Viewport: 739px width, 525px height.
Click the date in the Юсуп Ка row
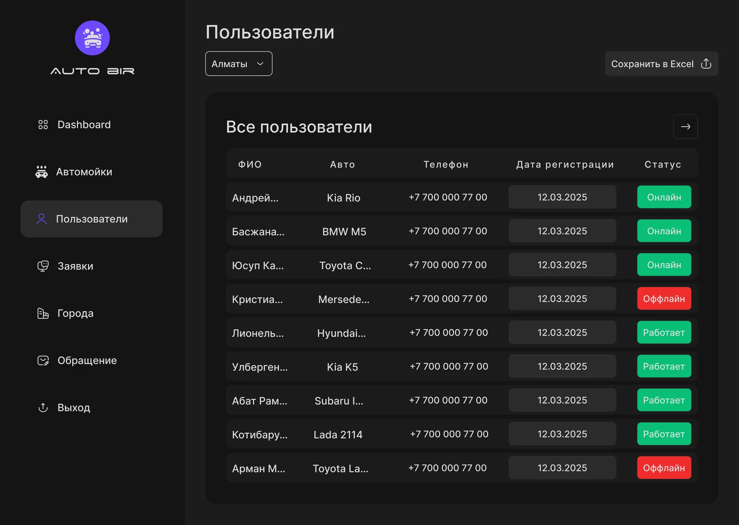pos(562,265)
